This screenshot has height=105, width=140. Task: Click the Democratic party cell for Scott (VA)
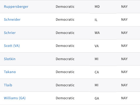click(x=65, y=46)
